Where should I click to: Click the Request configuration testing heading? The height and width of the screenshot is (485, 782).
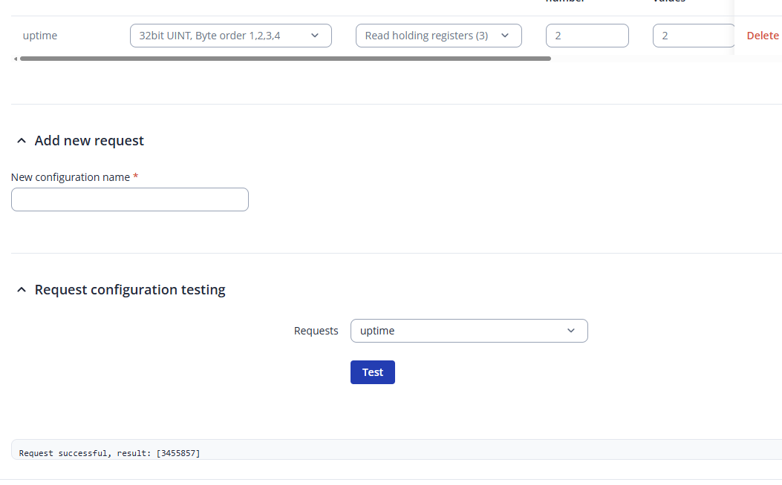coord(130,290)
